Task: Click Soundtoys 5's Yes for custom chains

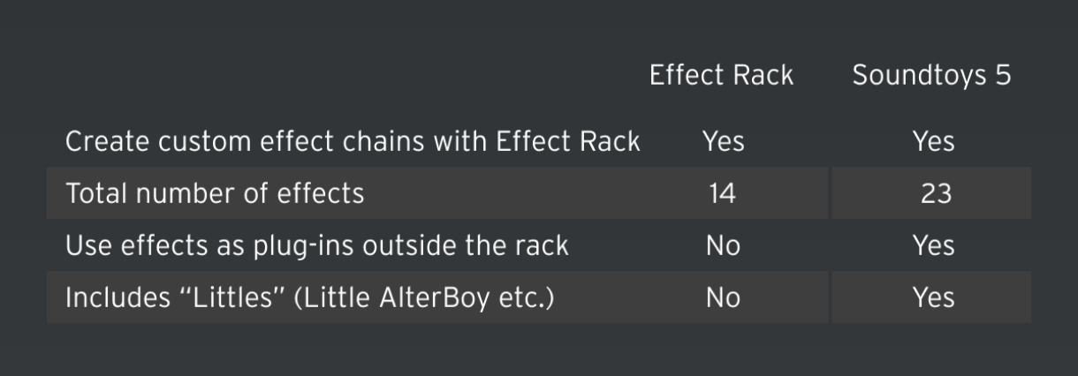Action: 933,141
